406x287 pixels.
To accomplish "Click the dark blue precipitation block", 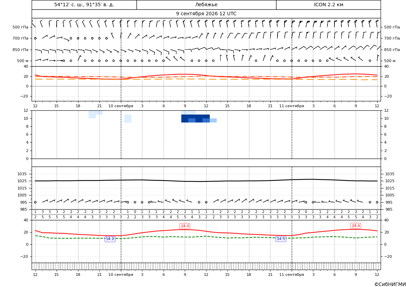I will pos(196,119).
